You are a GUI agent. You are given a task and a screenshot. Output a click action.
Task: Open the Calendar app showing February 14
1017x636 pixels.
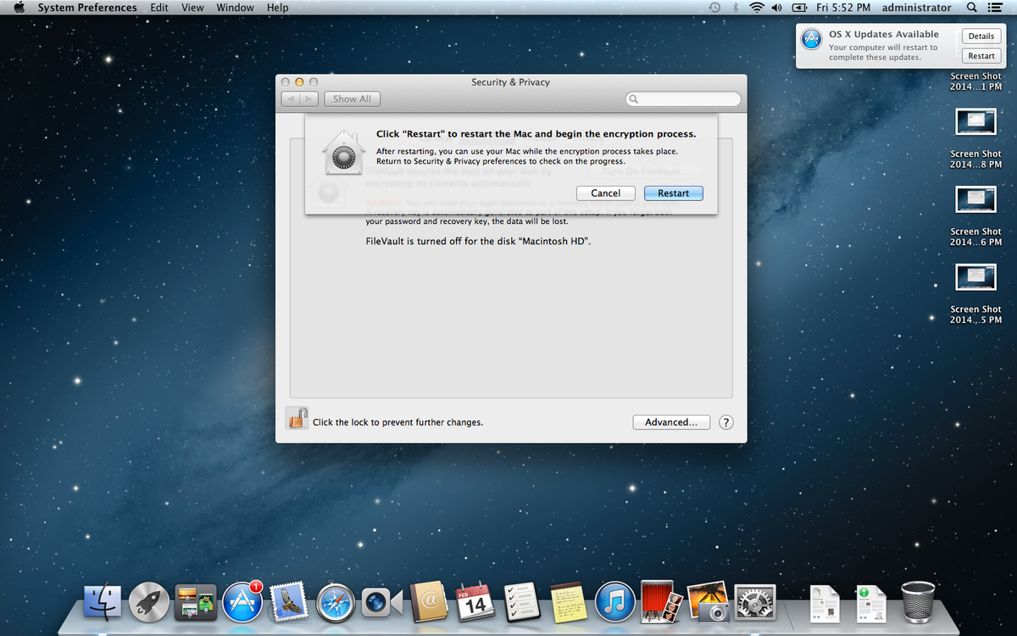[x=475, y=602]
